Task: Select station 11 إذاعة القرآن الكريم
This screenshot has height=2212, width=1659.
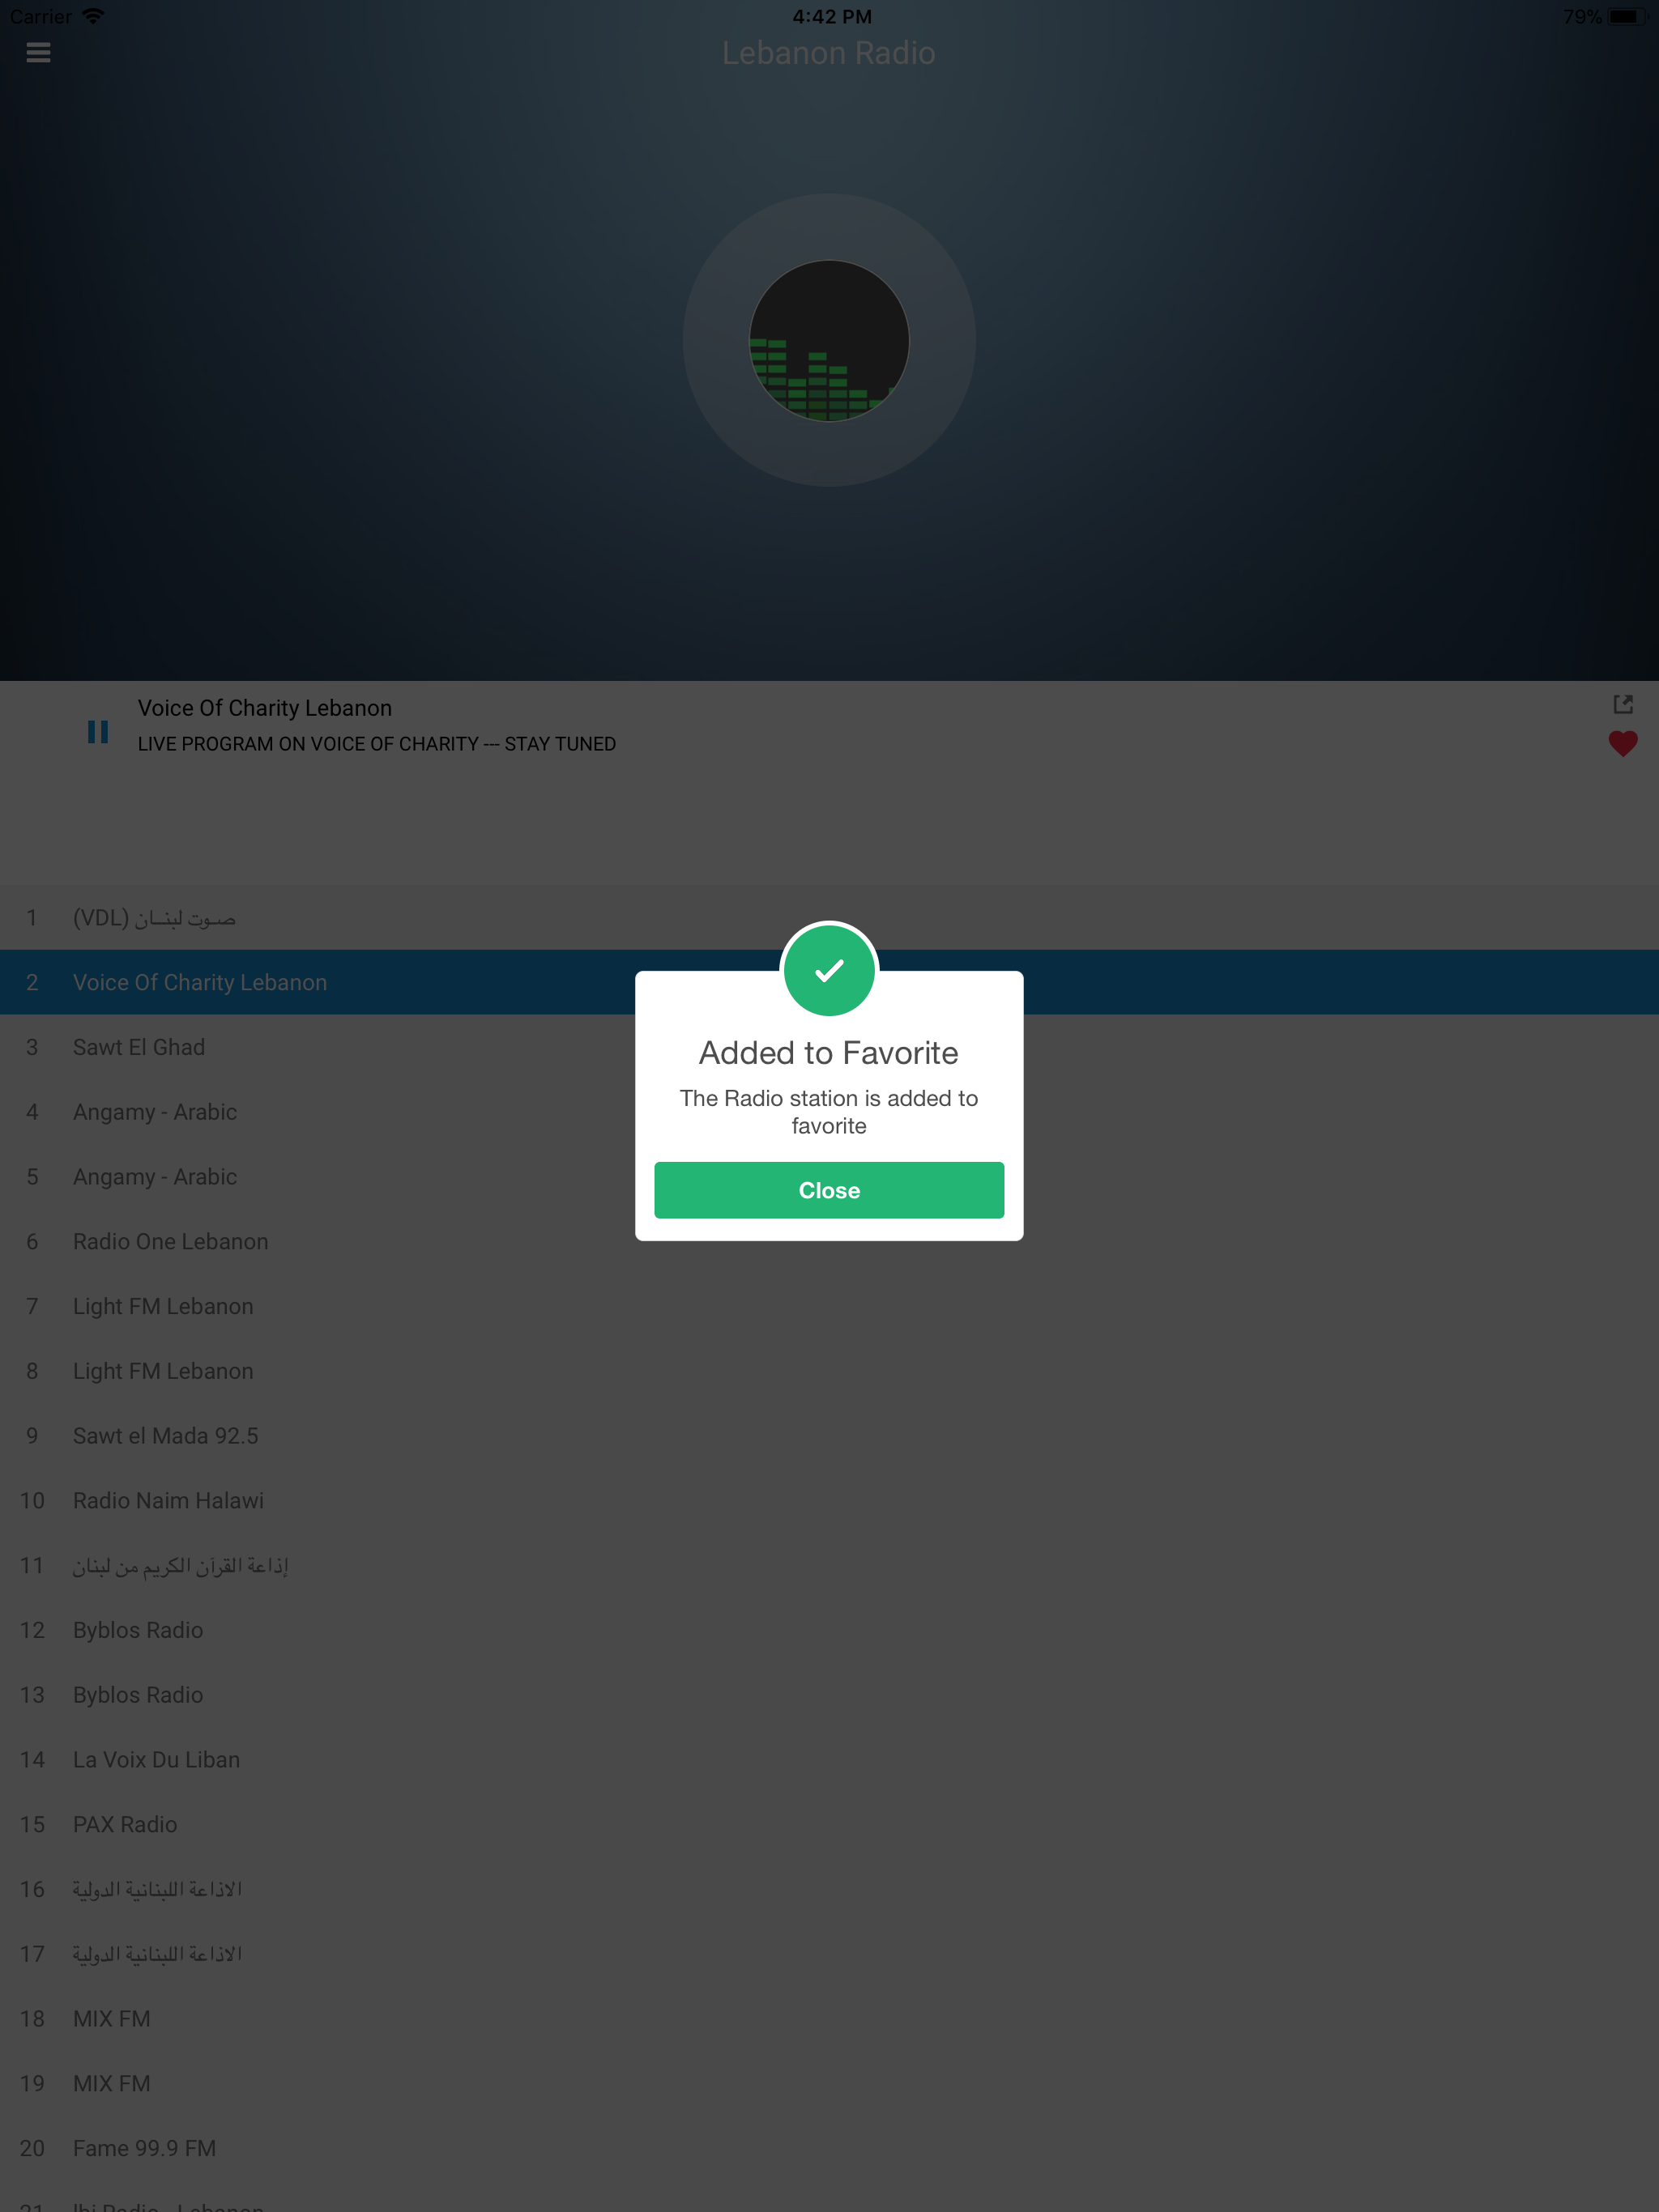Action: [x=829, y=1565]
